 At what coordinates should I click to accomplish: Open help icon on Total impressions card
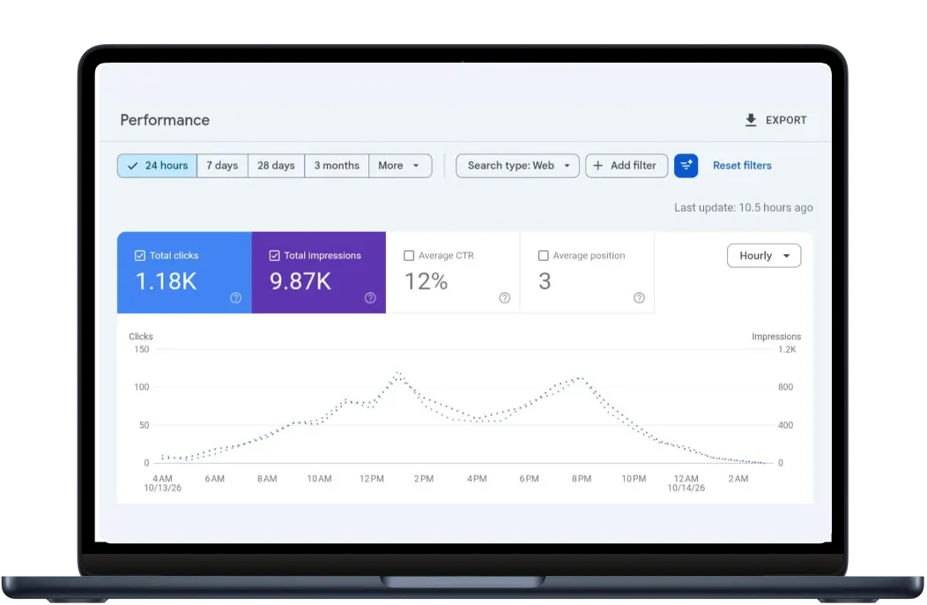tap(370, 298)
